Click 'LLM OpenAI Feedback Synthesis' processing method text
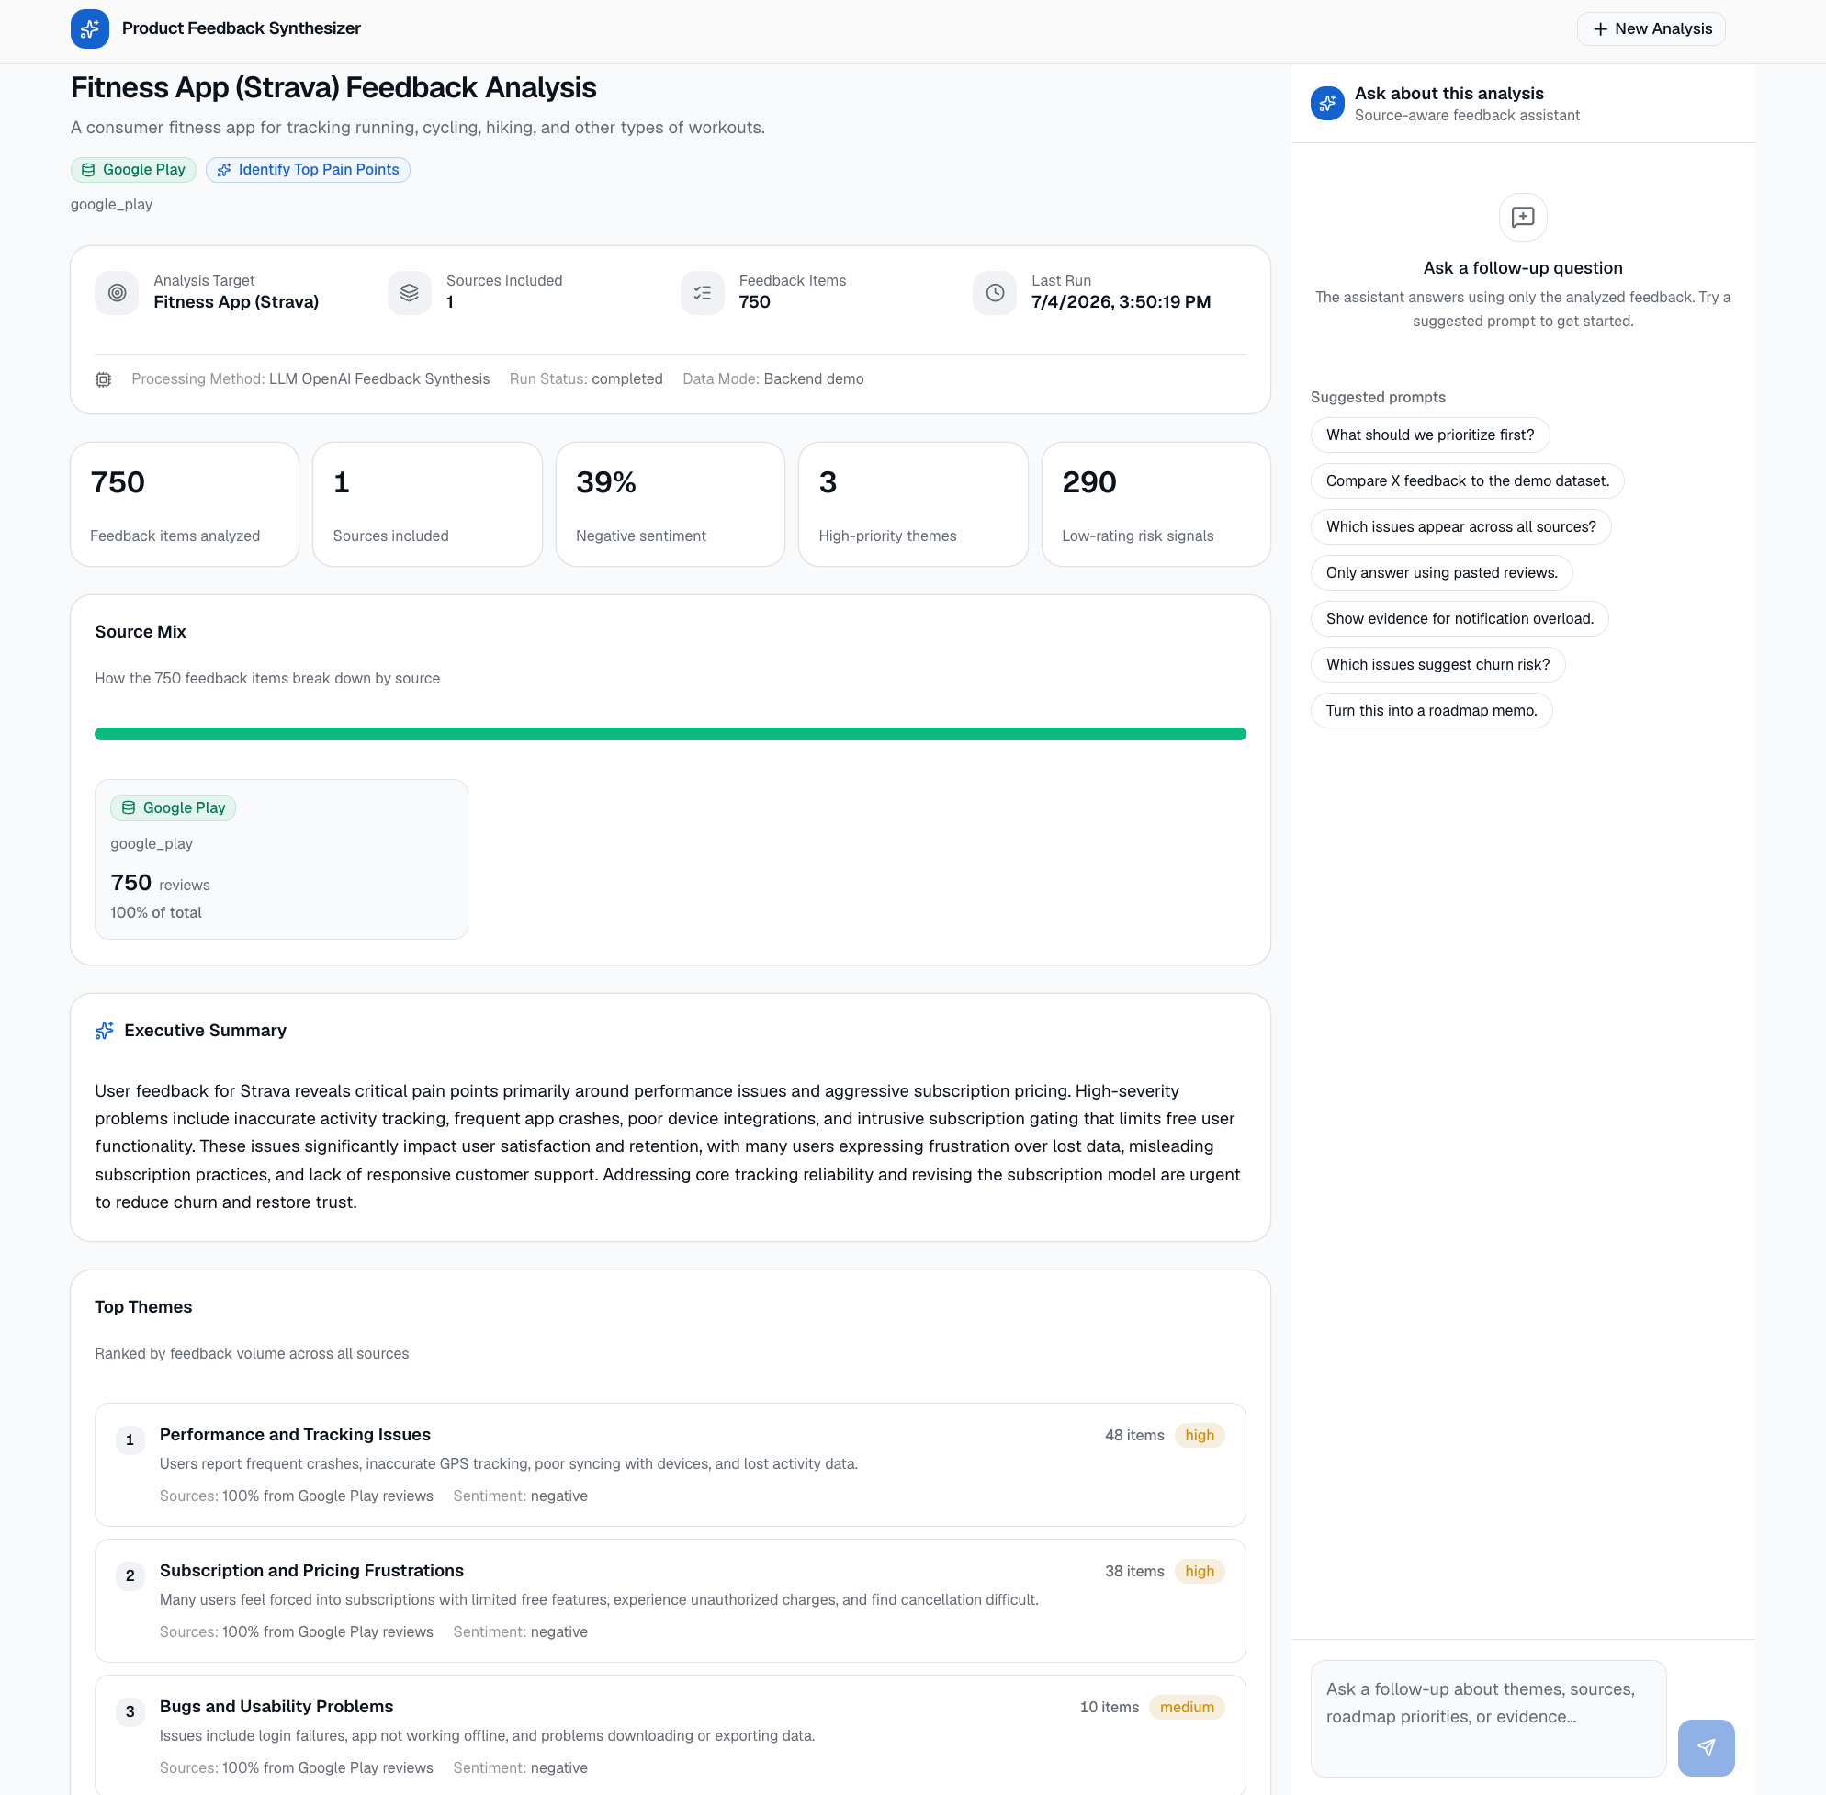1826x1795 pixels. pyautogui.click(x=379, y=379)
